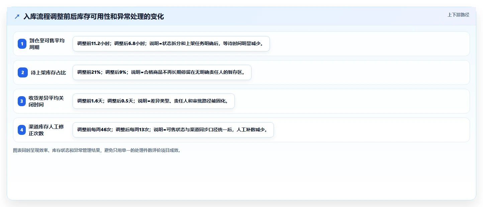Screen dimensions: 483x207
Task: Click the 到仓至可售平均周期 label
Action: click(x=47, y=44)
